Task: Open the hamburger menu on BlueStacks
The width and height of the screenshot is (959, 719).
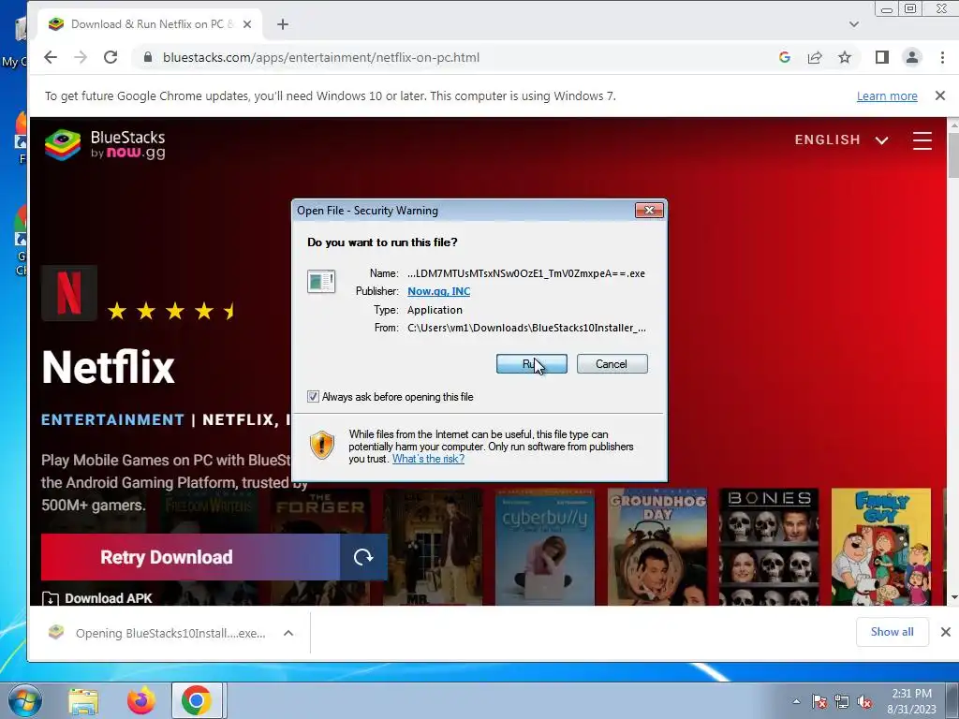Action: tap(922, 140)
